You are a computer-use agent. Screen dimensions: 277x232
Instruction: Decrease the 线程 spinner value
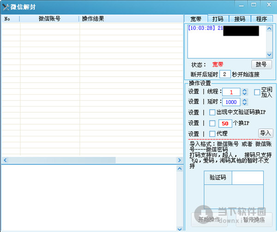pyautogui.click(x=245, y=94)
